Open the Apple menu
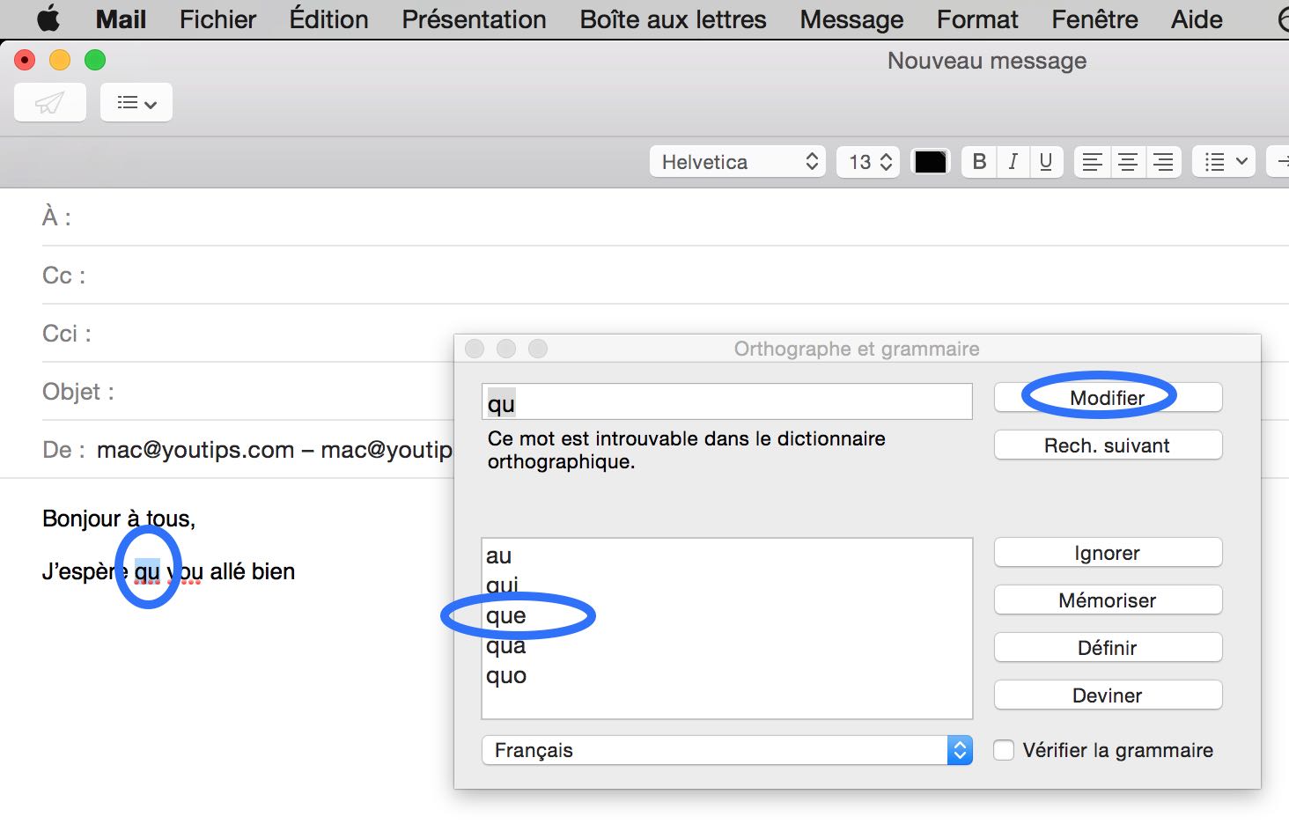Screen dimensions: 1289x824 tap(48, 18)
